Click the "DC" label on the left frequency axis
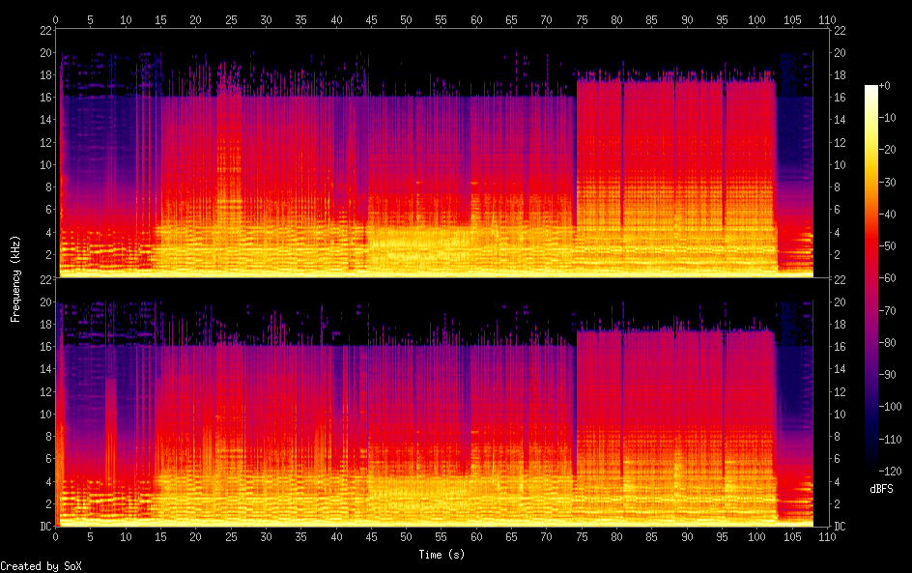The width and height of the screenshot is (912, 573). click(x=46, y=527)
